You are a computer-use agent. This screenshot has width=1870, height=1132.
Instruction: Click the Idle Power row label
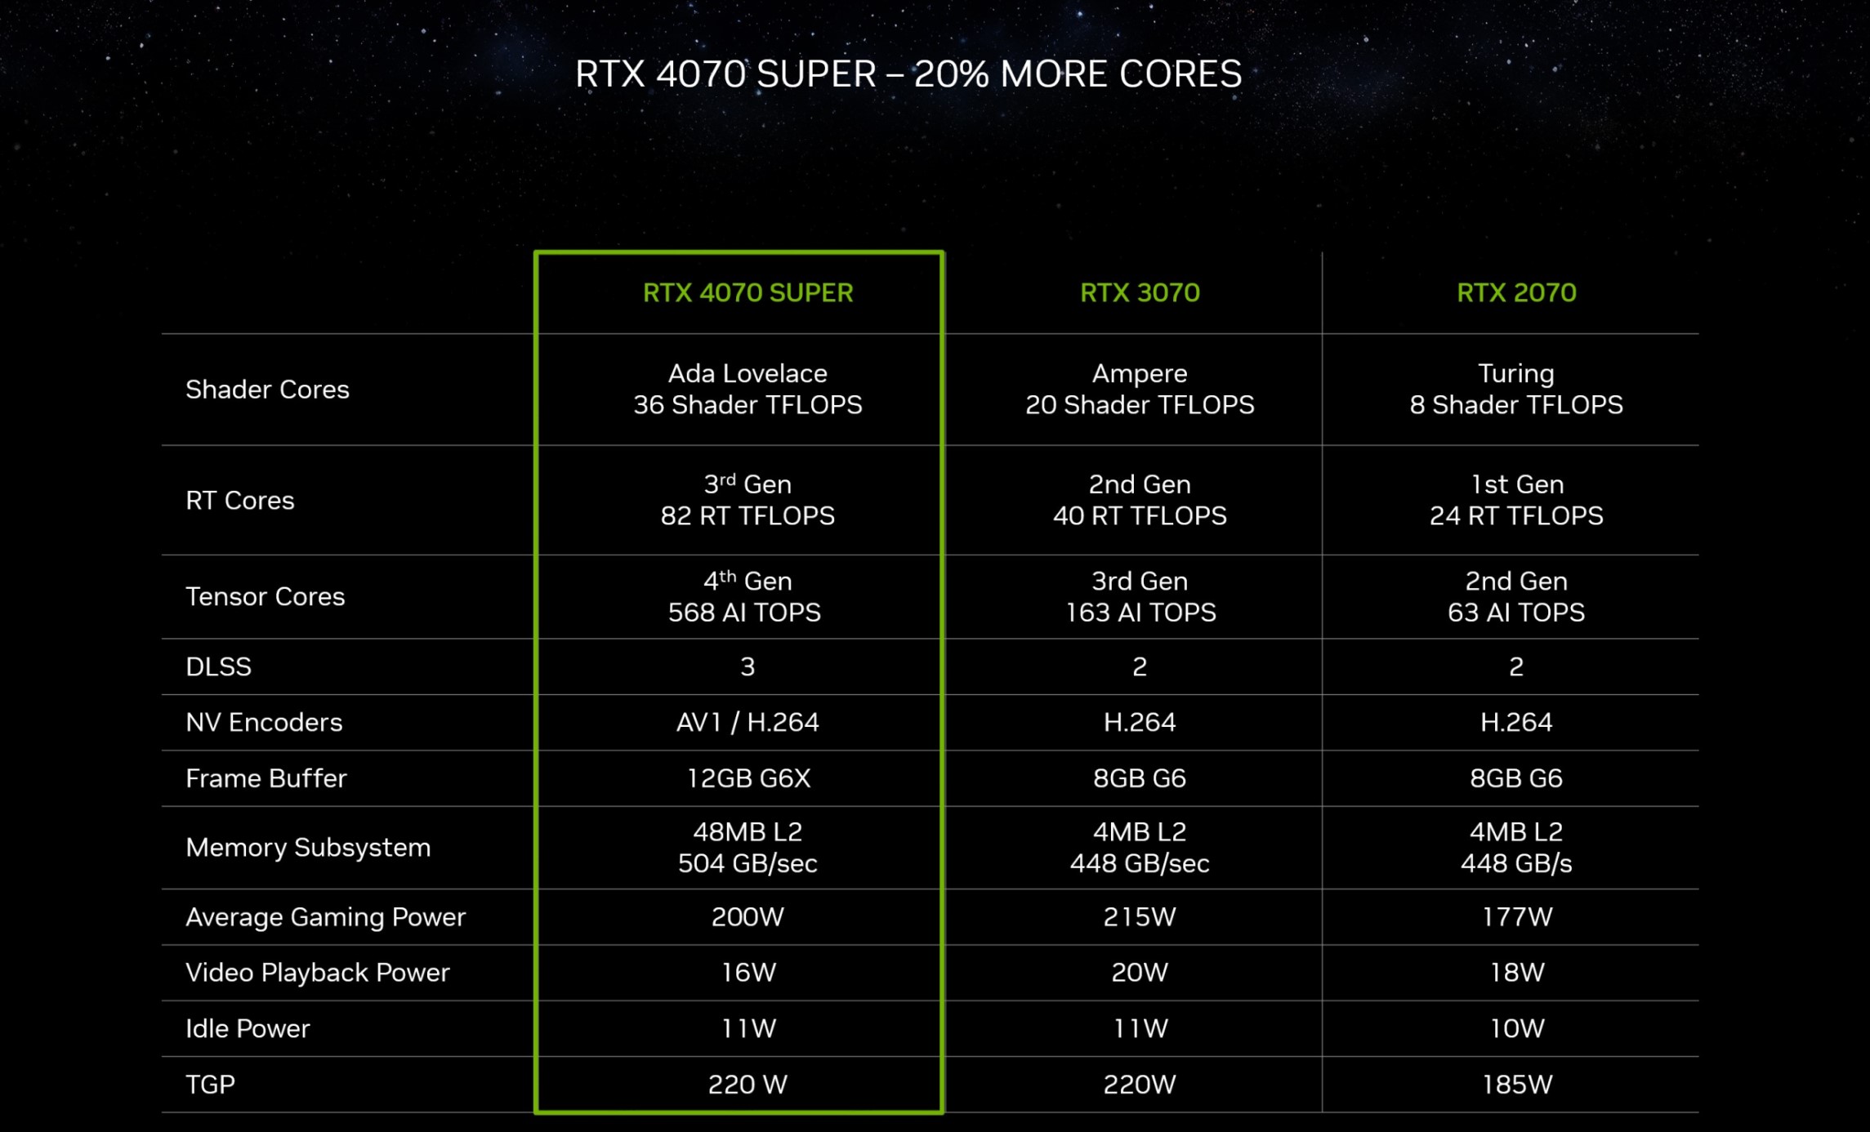pos(248,1029)
